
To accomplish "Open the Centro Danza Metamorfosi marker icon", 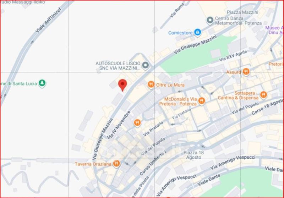I will point(210,21).
